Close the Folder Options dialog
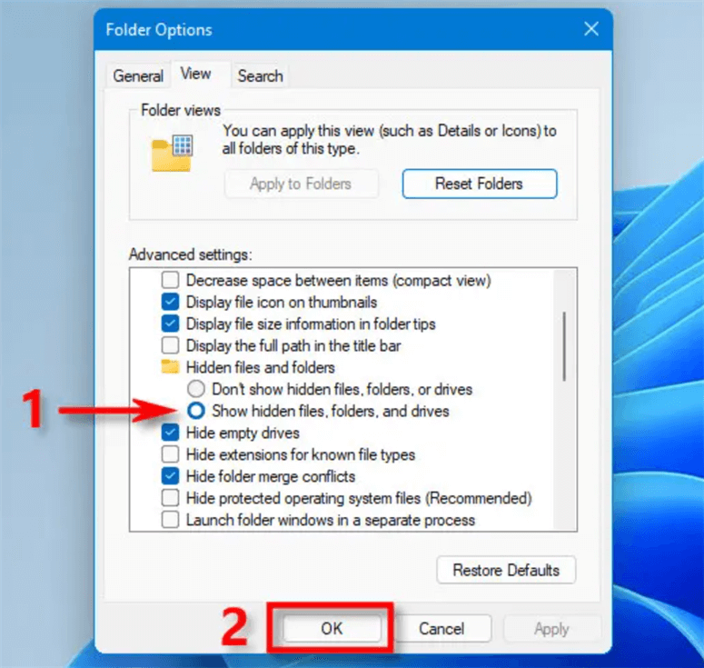Screen dimensions: 704x668 (x=591, y=29)
